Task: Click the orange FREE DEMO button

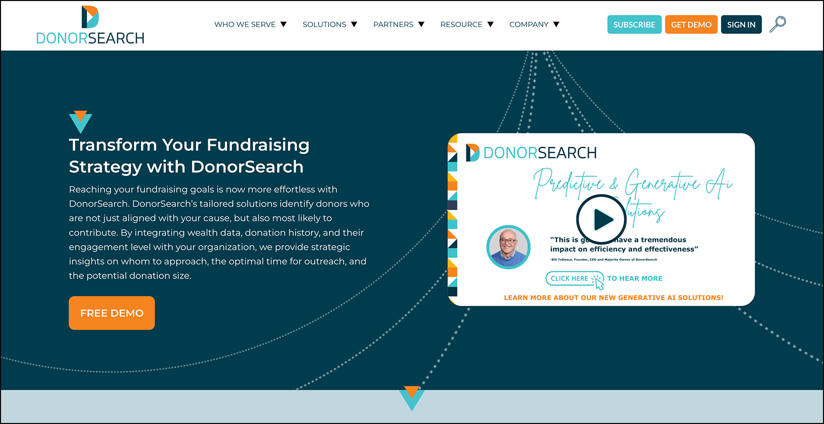Action: 112,313
